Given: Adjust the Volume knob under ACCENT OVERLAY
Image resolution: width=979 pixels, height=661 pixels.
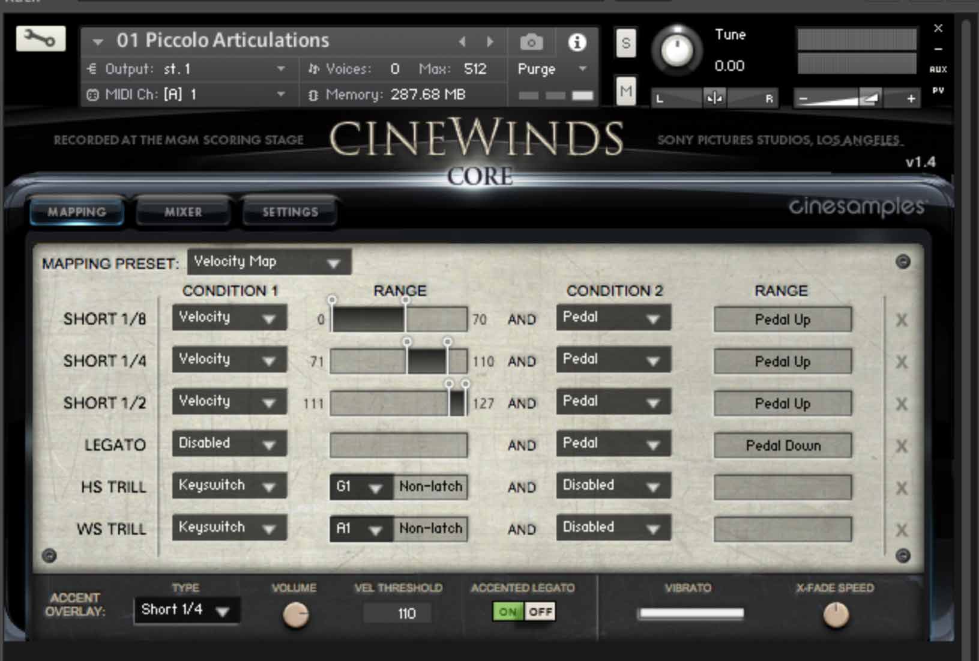Looking at the screenshot, I should point(294,614).
